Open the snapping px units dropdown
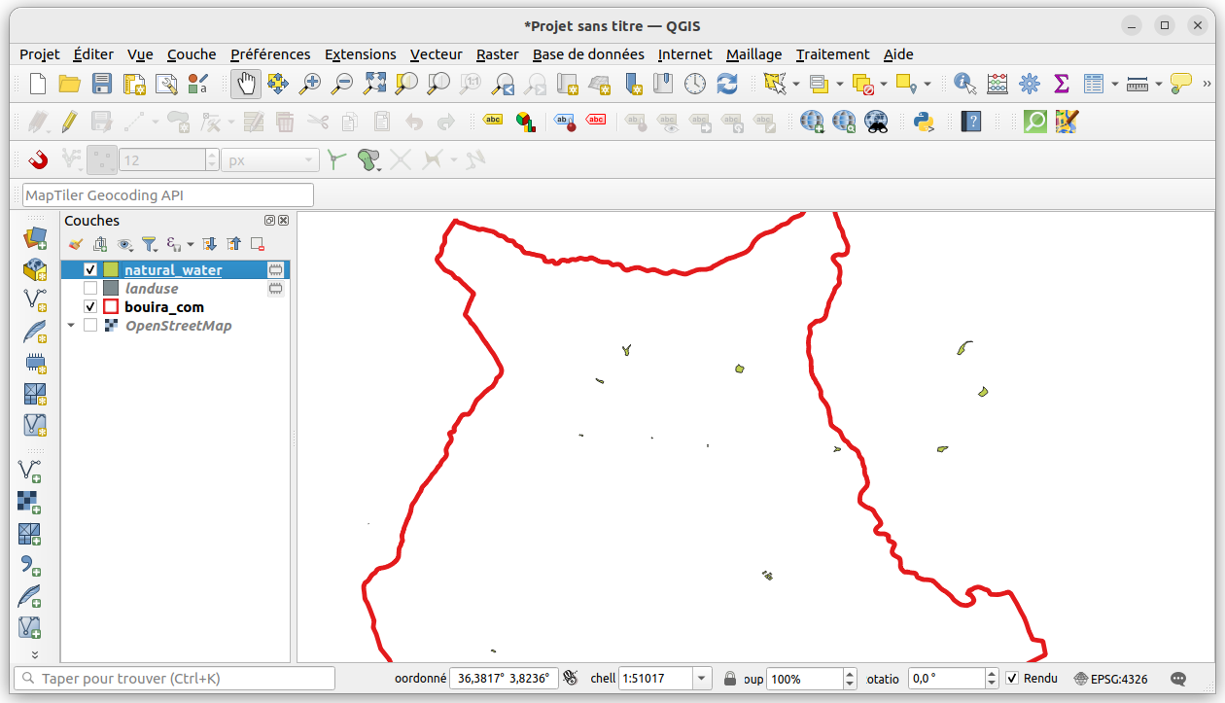 (270, 160)
